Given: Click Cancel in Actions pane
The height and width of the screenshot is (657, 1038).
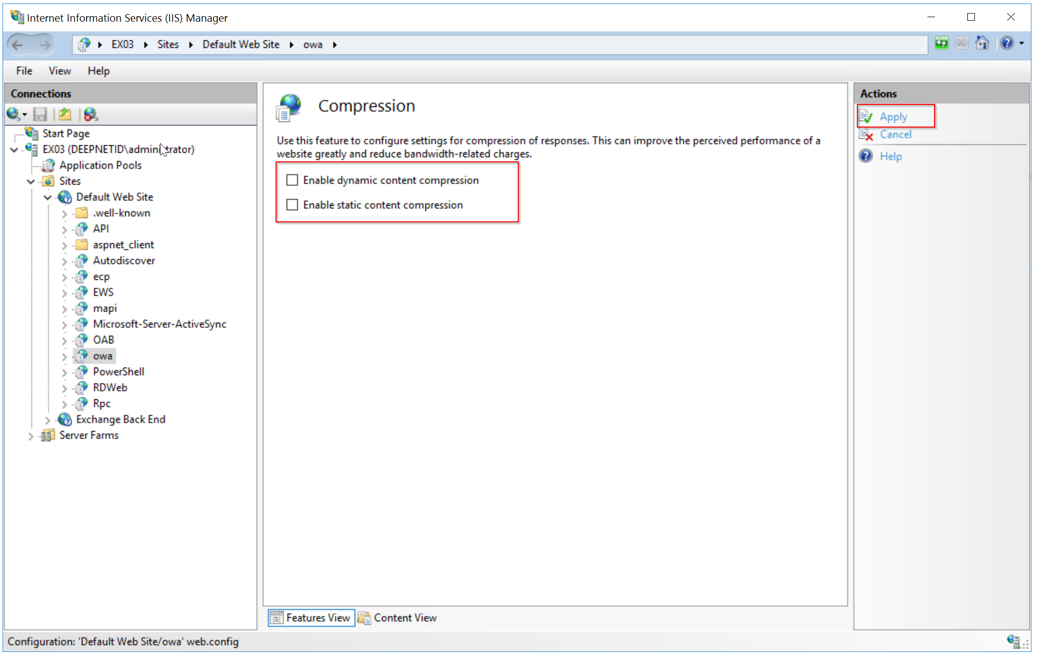Looking at the screenshot, I should click(895, 134).
